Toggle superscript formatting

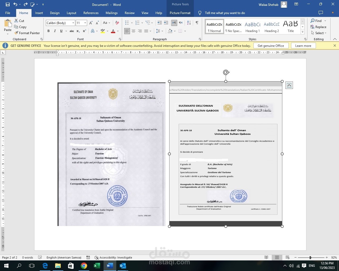tap(84, 31)
